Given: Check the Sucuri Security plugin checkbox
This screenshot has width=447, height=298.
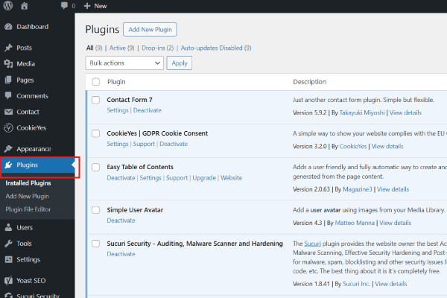Looking at the screenshot, I should 96,244.
